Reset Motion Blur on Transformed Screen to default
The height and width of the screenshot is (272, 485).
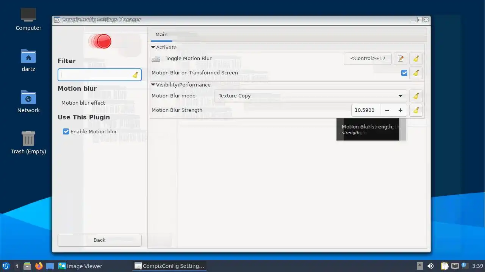[x=416, y=73]
